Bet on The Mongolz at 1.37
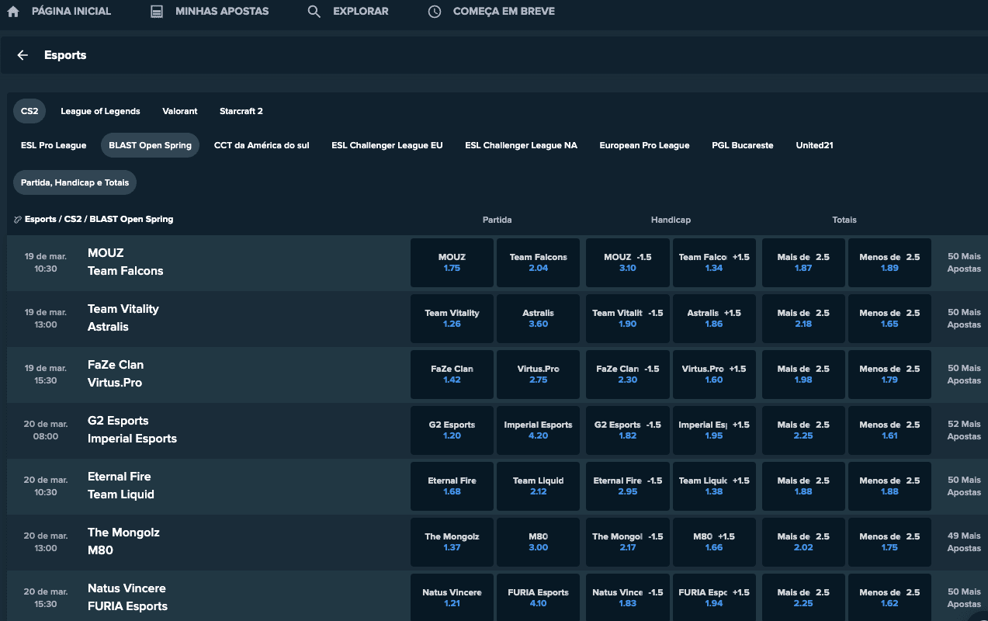Image resolution: width=988 pixels, height=621 pixels. point(452,542)
